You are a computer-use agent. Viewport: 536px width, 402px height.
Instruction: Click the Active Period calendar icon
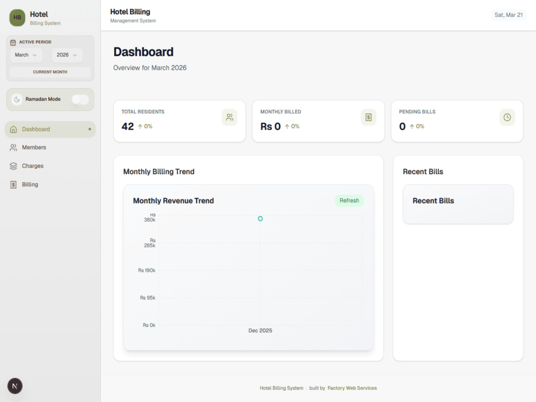pyautogui.click(x=13, y=42)
